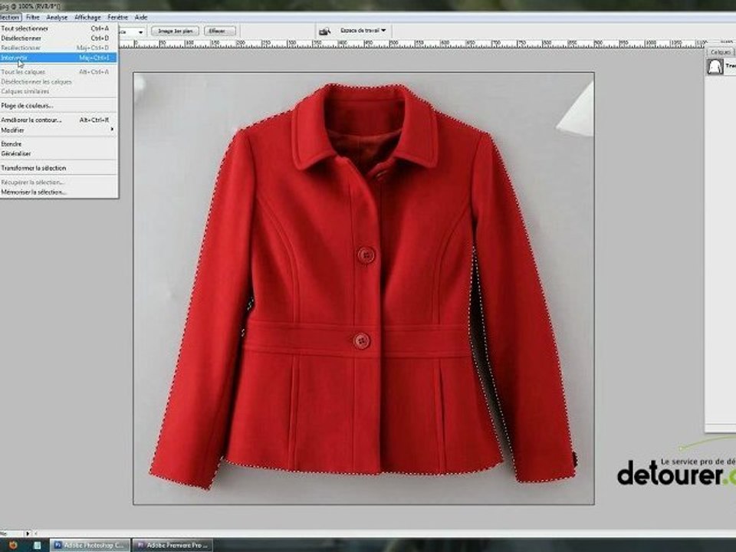
Task: Click the Bridge icon beside Espace de travail
Action: 324,31
